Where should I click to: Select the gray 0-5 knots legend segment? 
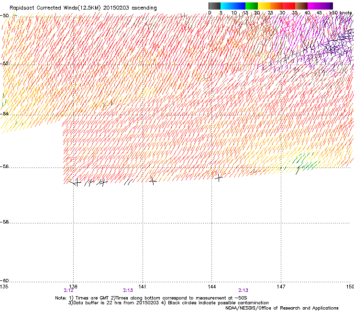pos(214,6)
